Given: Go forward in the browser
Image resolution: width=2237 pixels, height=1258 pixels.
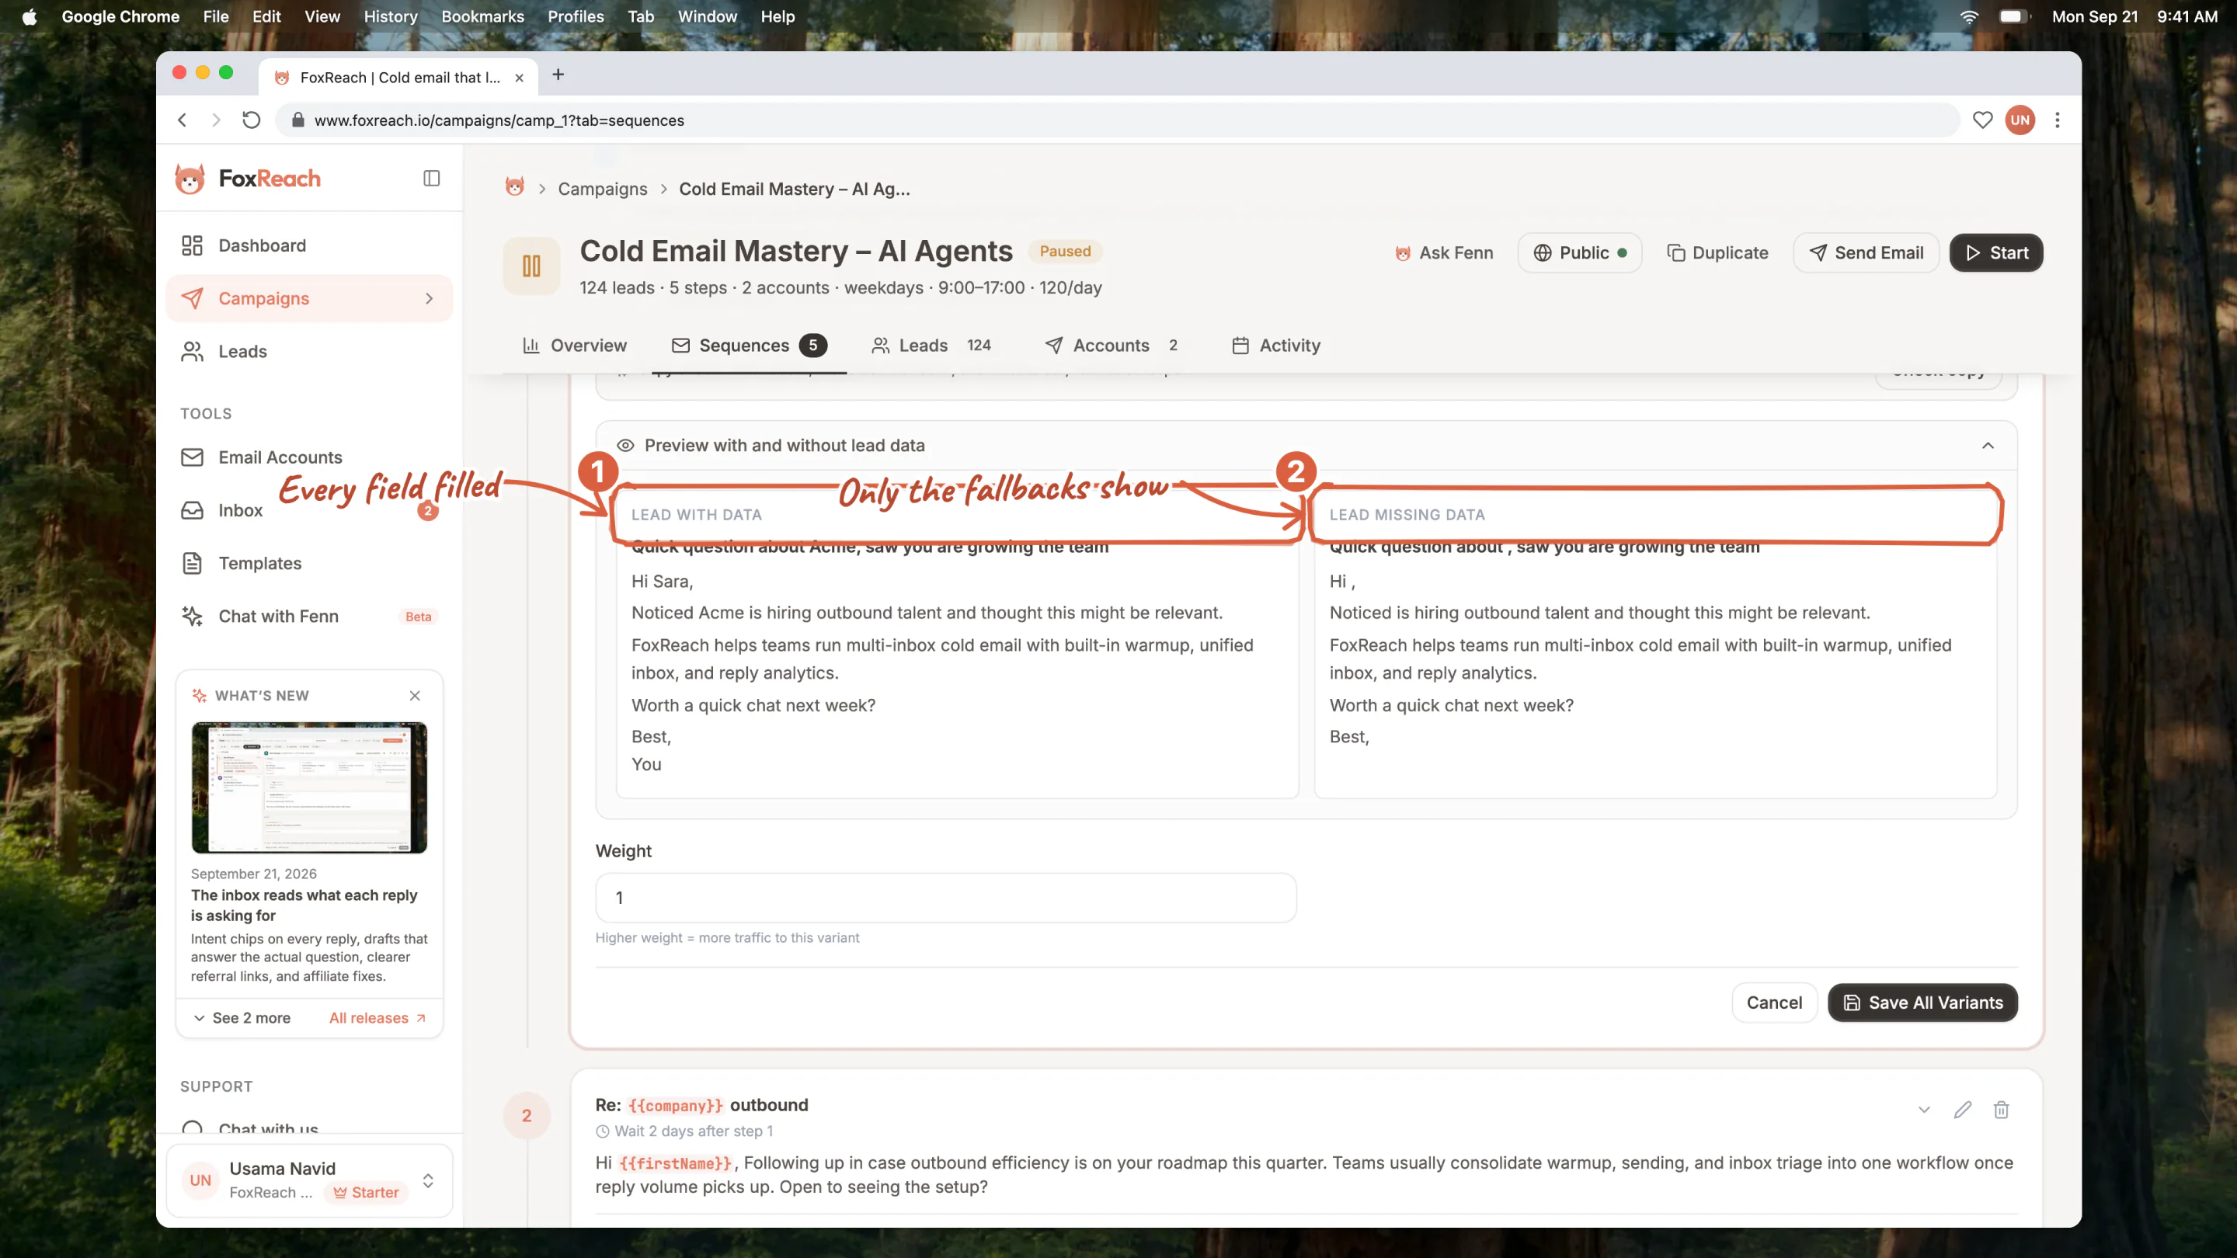Looking at the screenshot, I should [x=216, y=120].
